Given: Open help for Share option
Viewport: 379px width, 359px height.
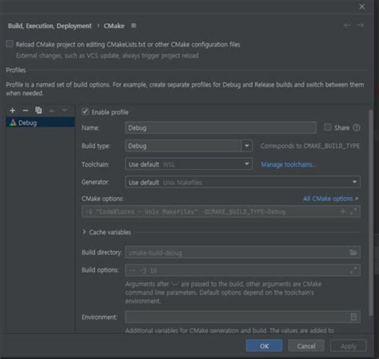Looking at the screenshot, I should [356, 128].
